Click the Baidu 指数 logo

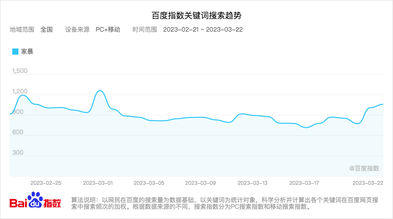35,200
